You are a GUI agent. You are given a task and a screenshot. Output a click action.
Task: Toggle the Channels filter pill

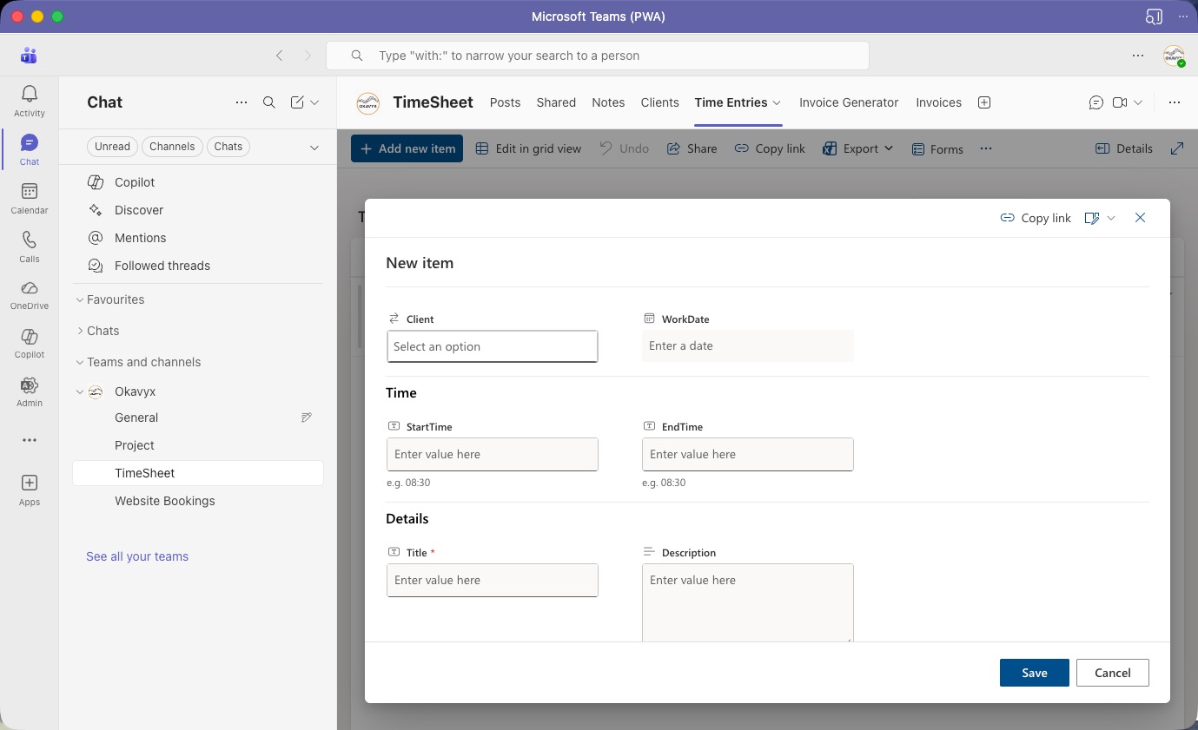click(172, 146)
